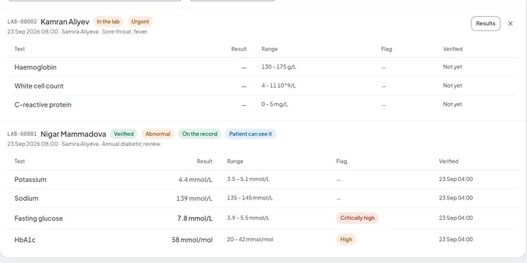Click the 0 – 5 mg/L range value
The width and height of the screenshot is (527, 263).
tap(274, 104)
